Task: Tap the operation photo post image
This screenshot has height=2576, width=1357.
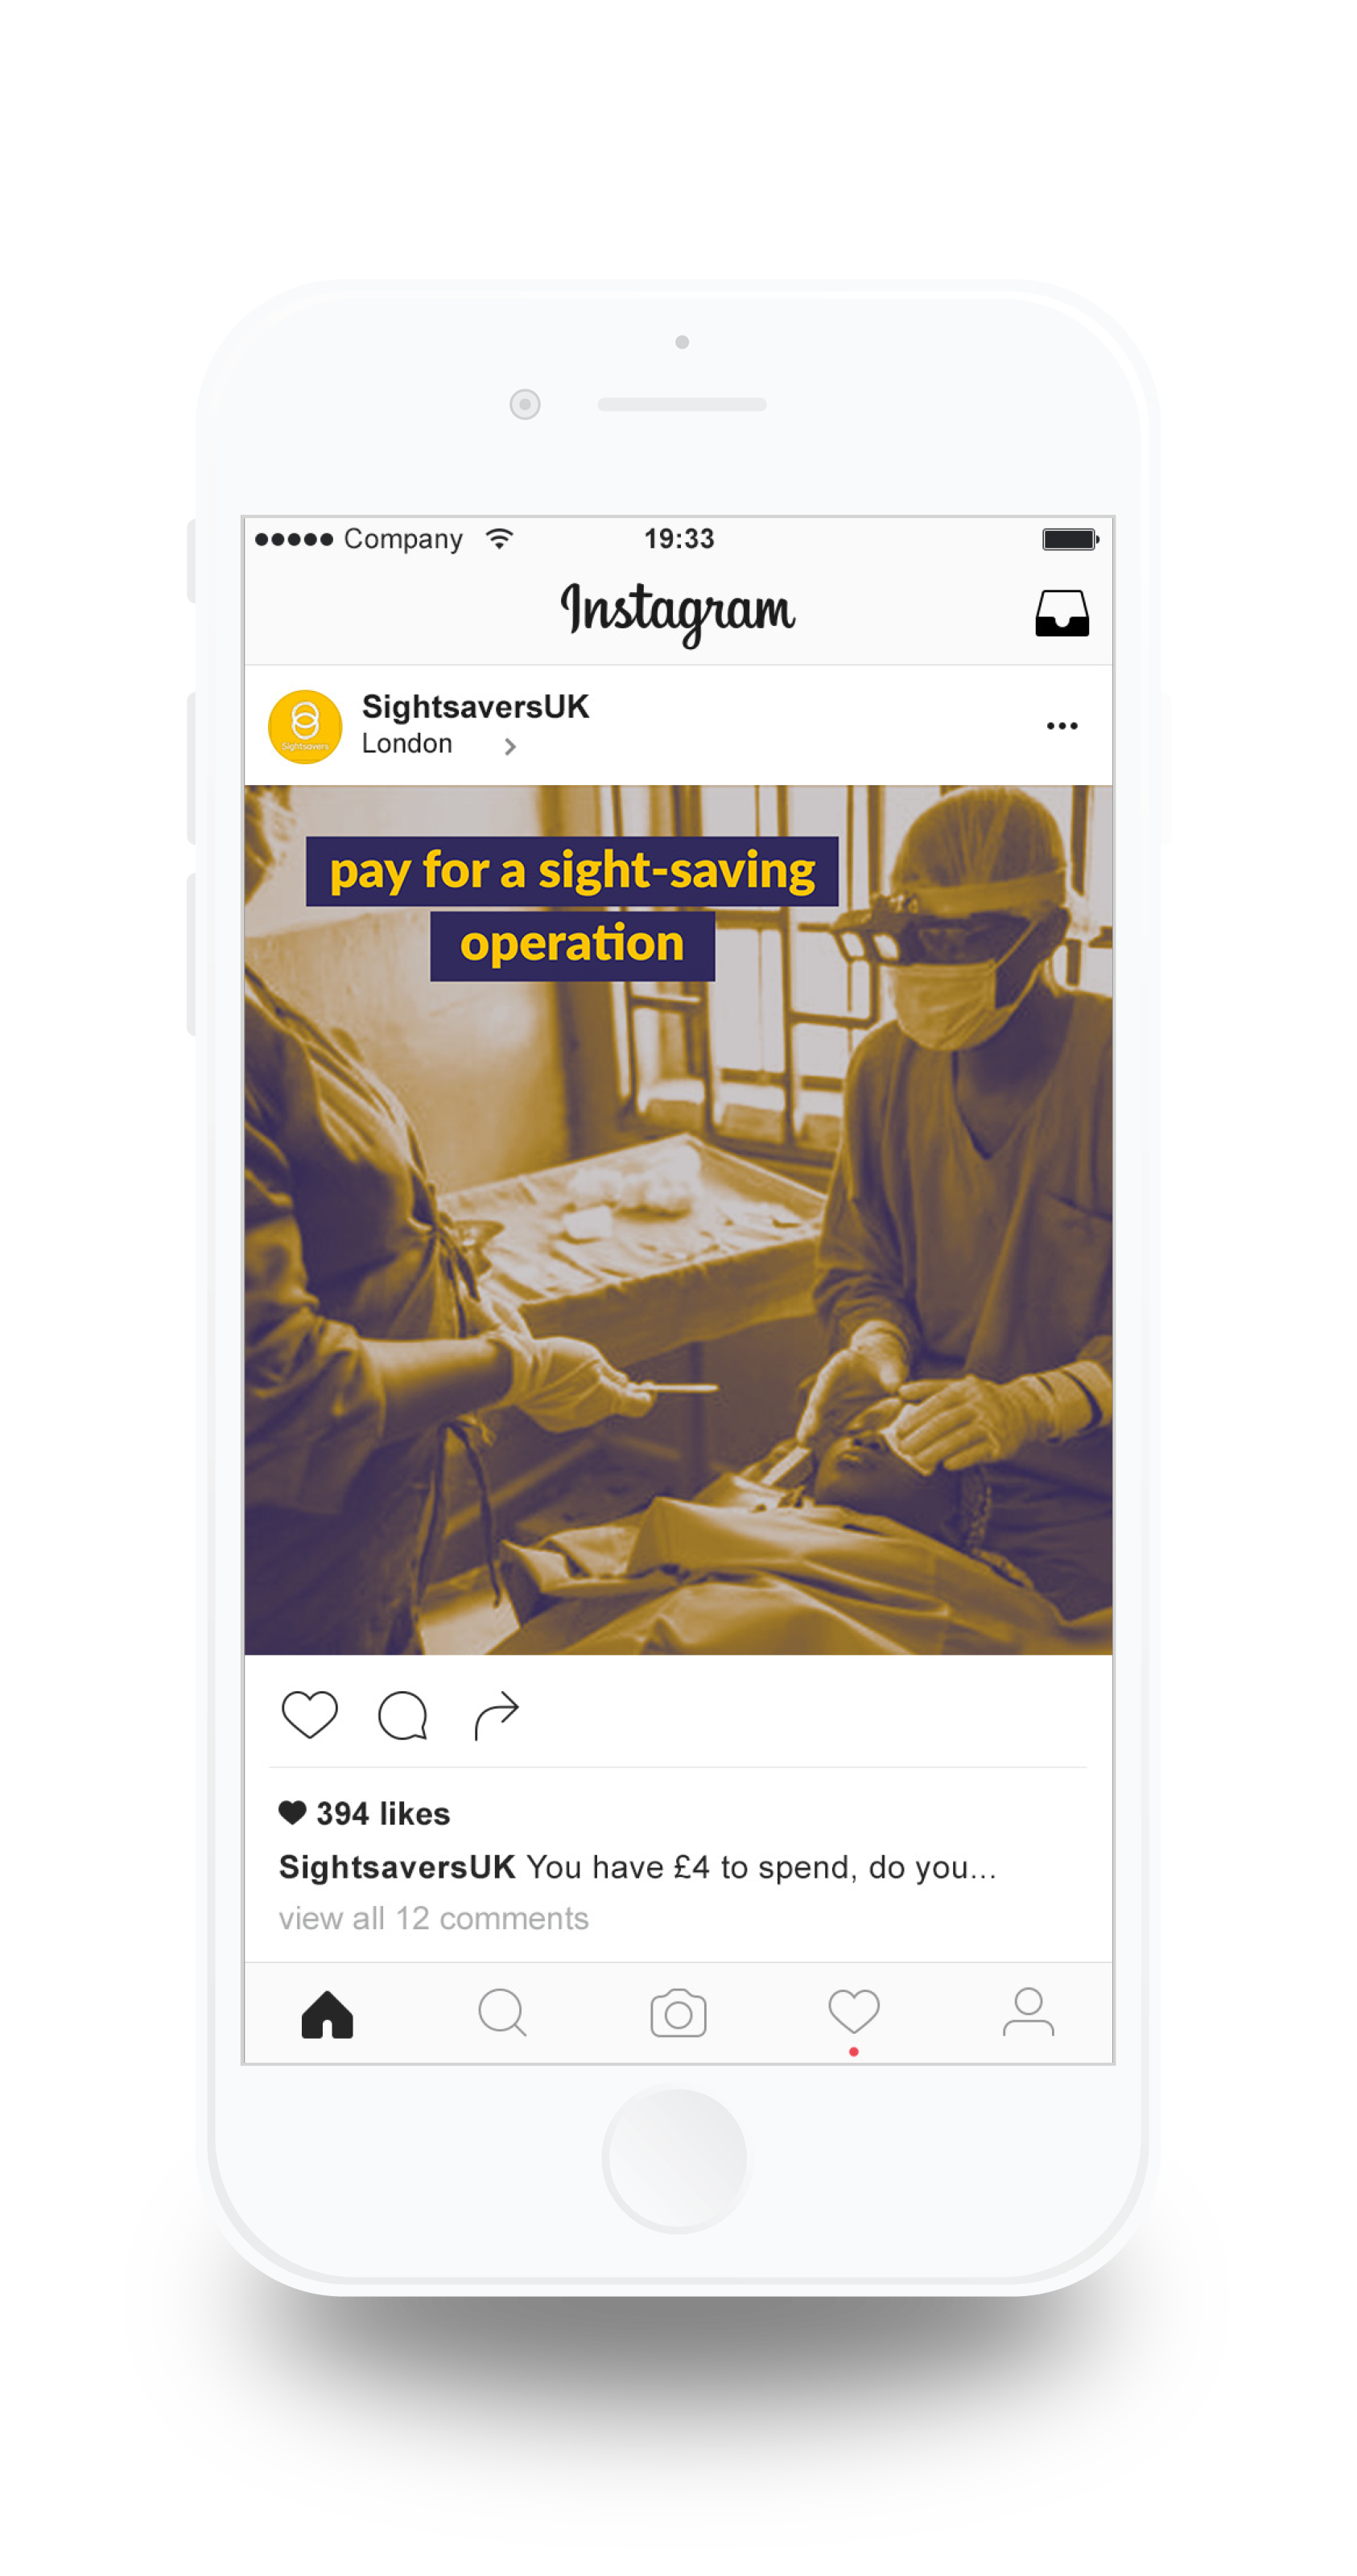Action: coord(678,1220)
